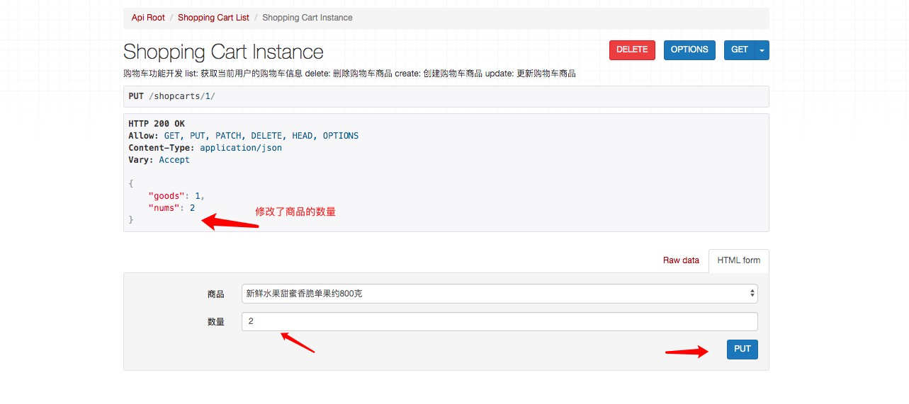Image resolution: width=909 pixels, height=404 pixels.
Task: Click the Vary: Accept header line
Action: click(x=159, y=160)
